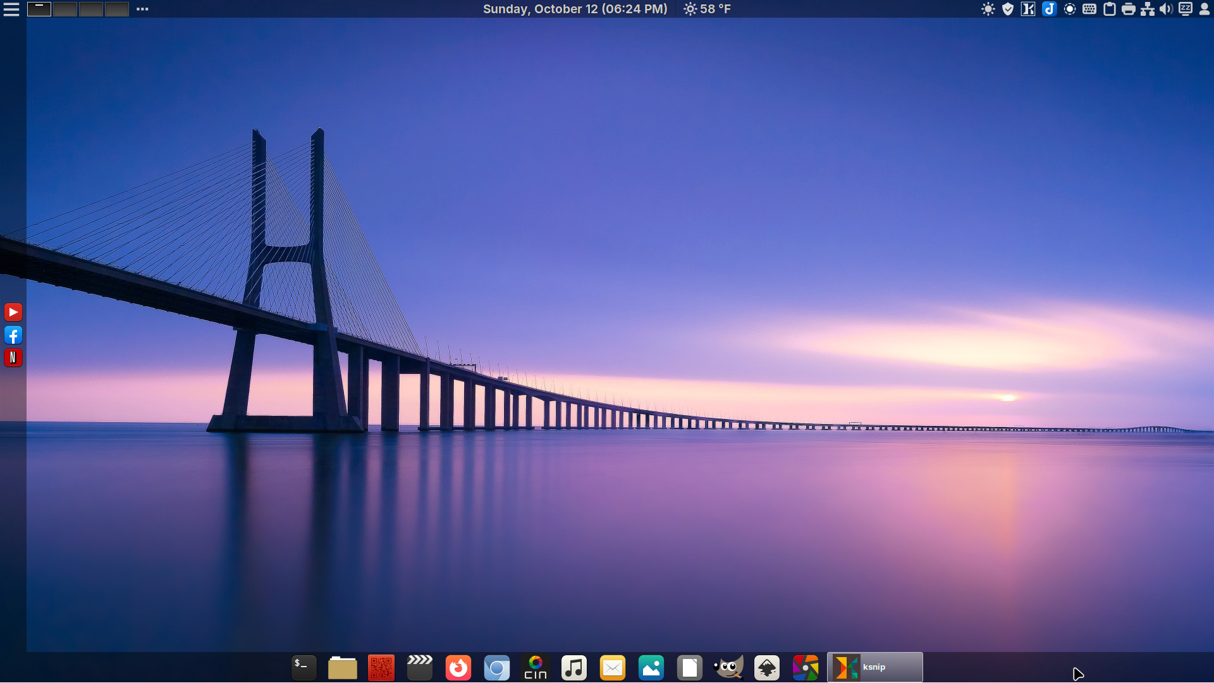
Task: Launch the Cinelerra video editor icon
Action: pos(536,668)
